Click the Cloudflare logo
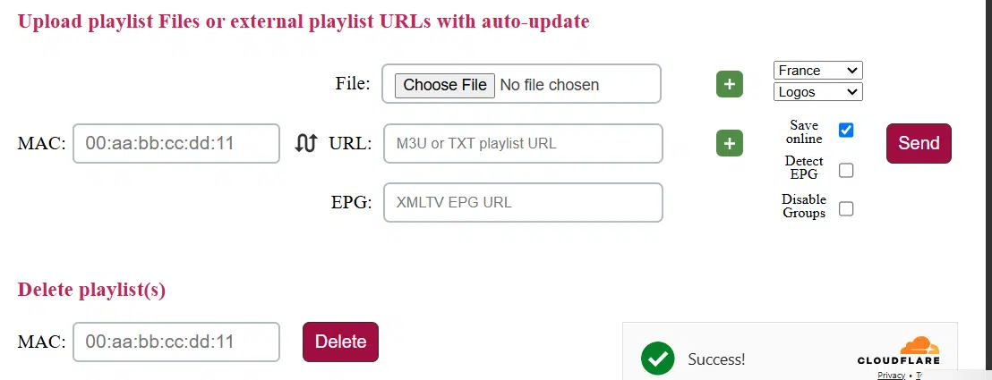 pyautogui.click(x=898, y=350)
